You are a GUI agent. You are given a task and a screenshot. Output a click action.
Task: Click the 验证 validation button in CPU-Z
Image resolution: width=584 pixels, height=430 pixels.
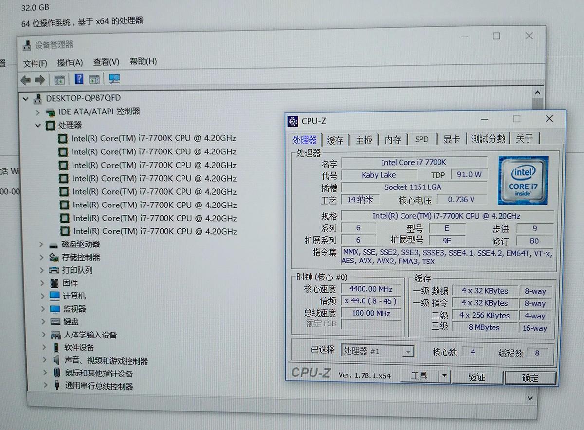tap(478, 377)
